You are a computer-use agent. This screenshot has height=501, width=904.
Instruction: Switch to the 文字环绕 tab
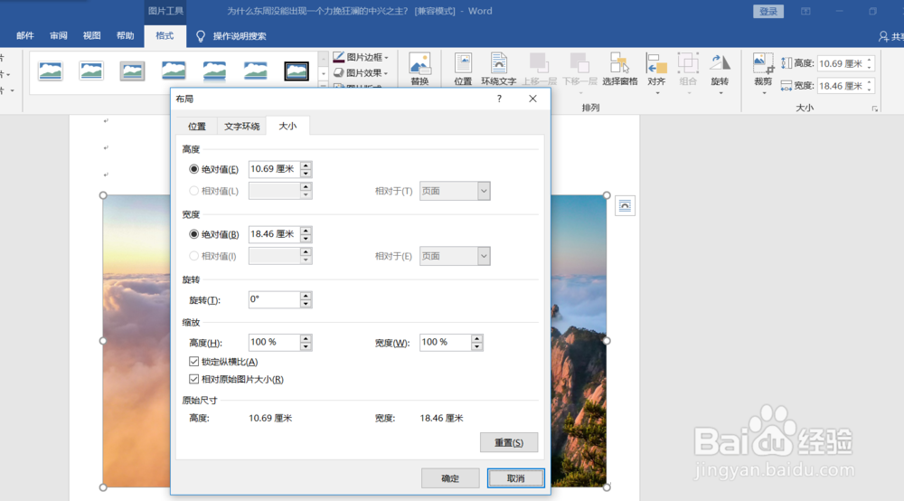click(x=241, y=127)
